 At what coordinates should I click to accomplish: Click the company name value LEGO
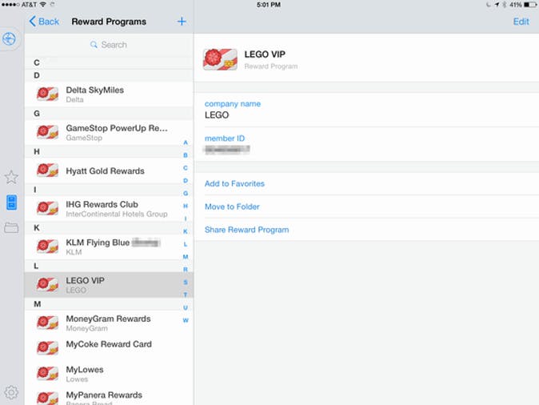(x=217, y=115)
